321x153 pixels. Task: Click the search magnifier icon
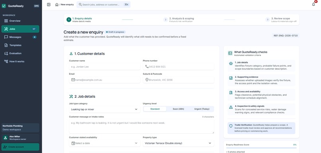(x=80, y=4)
